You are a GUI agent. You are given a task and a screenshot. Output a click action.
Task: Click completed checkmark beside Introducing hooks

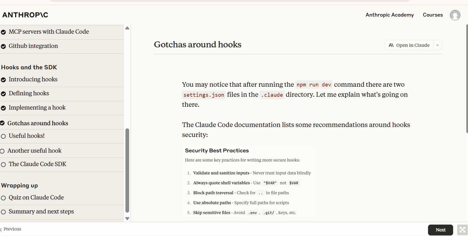3,80
